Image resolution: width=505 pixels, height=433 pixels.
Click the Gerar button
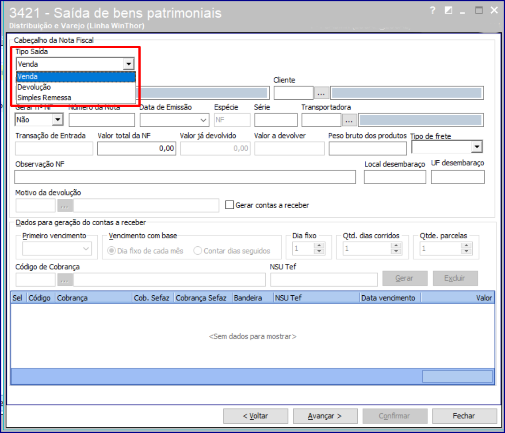tap(405, 278)
